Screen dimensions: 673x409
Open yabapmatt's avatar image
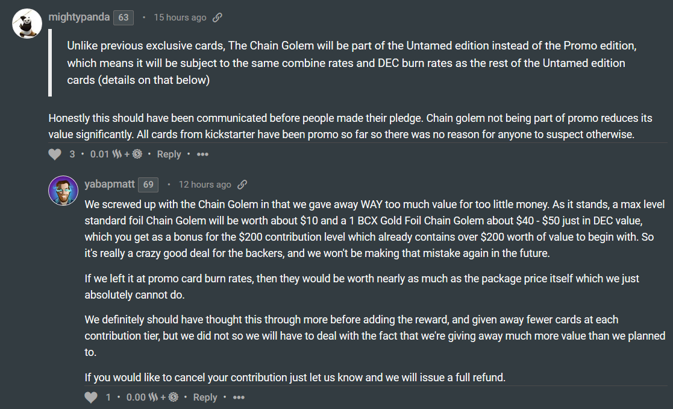click(x=63, y=191)
